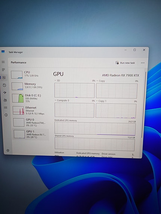Image resolution: width=161 pixels, height=214 pixels.
Task: Open the Services page icon
Action: [x=6, y=115]
